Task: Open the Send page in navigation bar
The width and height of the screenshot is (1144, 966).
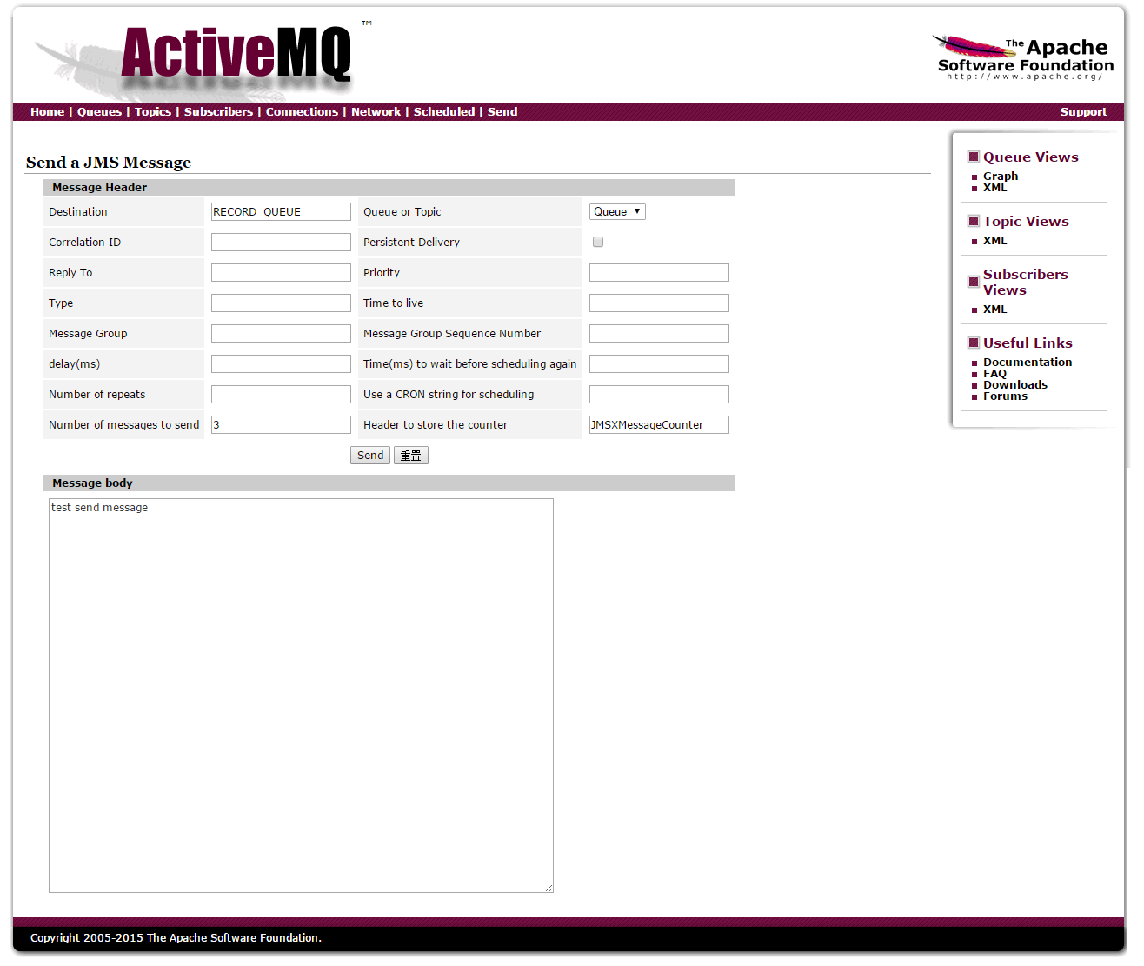Action: [x=502, y=111]
